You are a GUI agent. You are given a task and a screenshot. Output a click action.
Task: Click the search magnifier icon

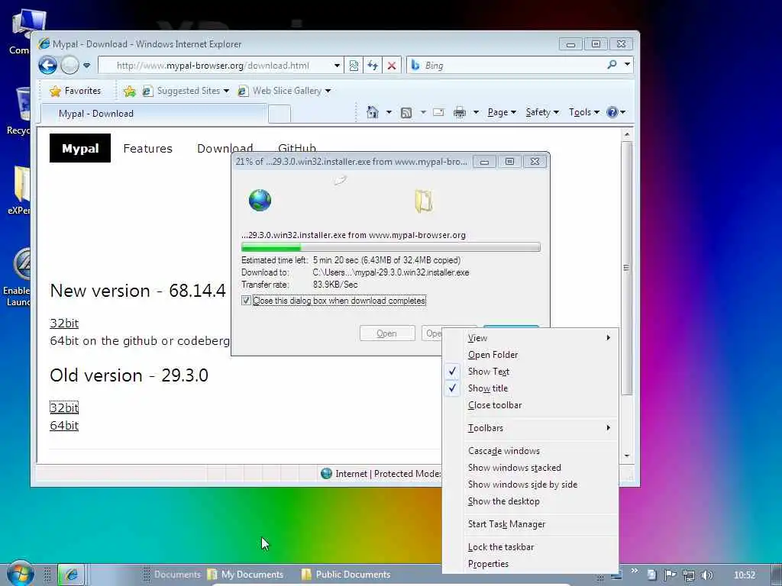[612, 65]
